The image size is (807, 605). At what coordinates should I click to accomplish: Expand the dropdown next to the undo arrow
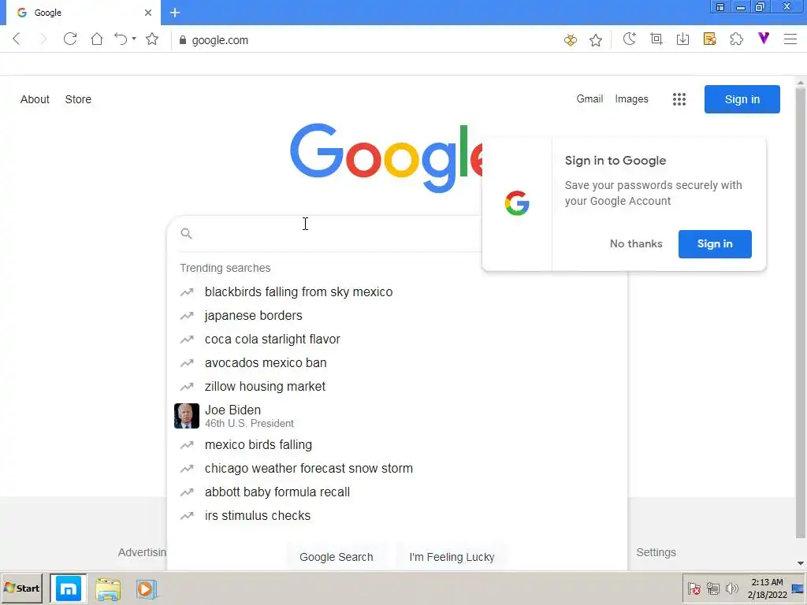click(x=134, y=39)
